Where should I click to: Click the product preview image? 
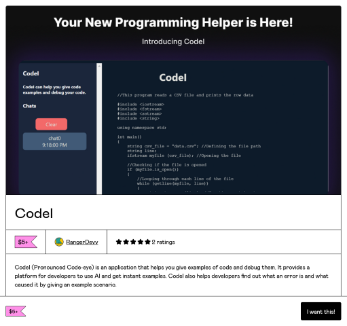(x=173, y=101)
